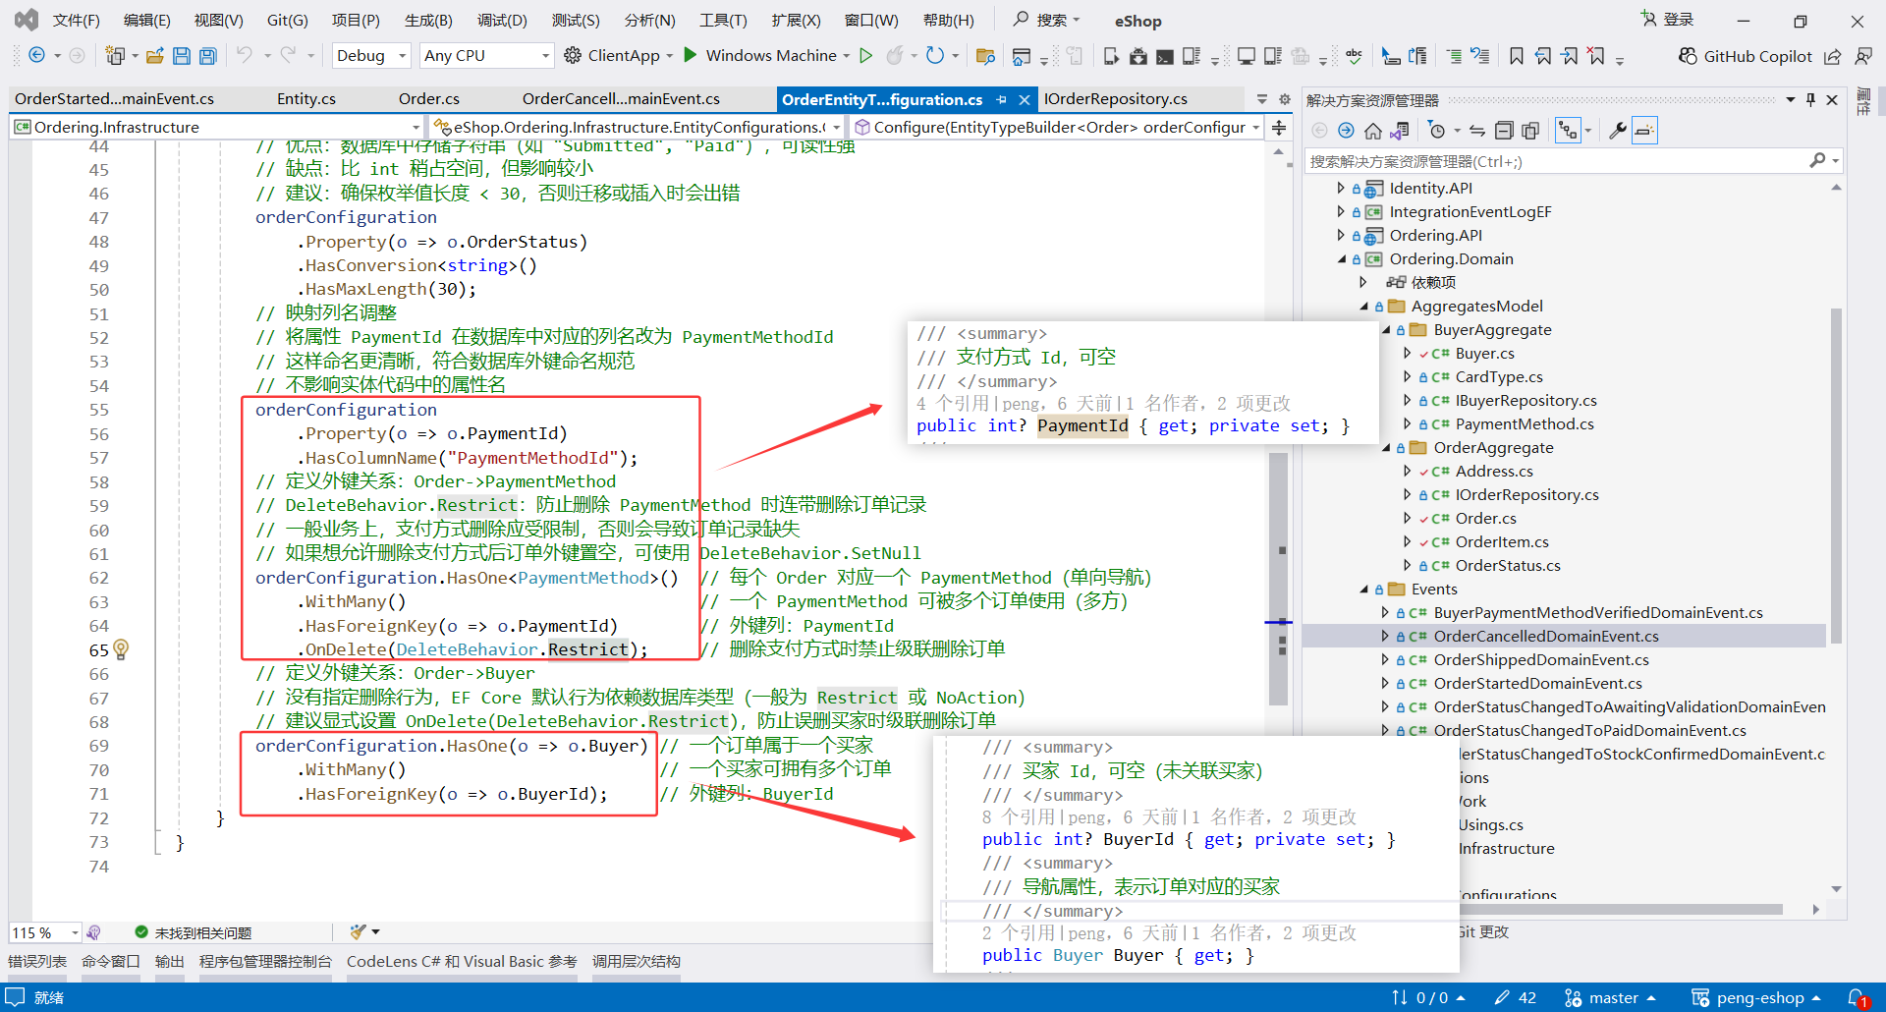The width and height of the screenshot is (1886, 1012).
Task: Click the notifications bell in status bar
Action: [x=1857, y=997]
